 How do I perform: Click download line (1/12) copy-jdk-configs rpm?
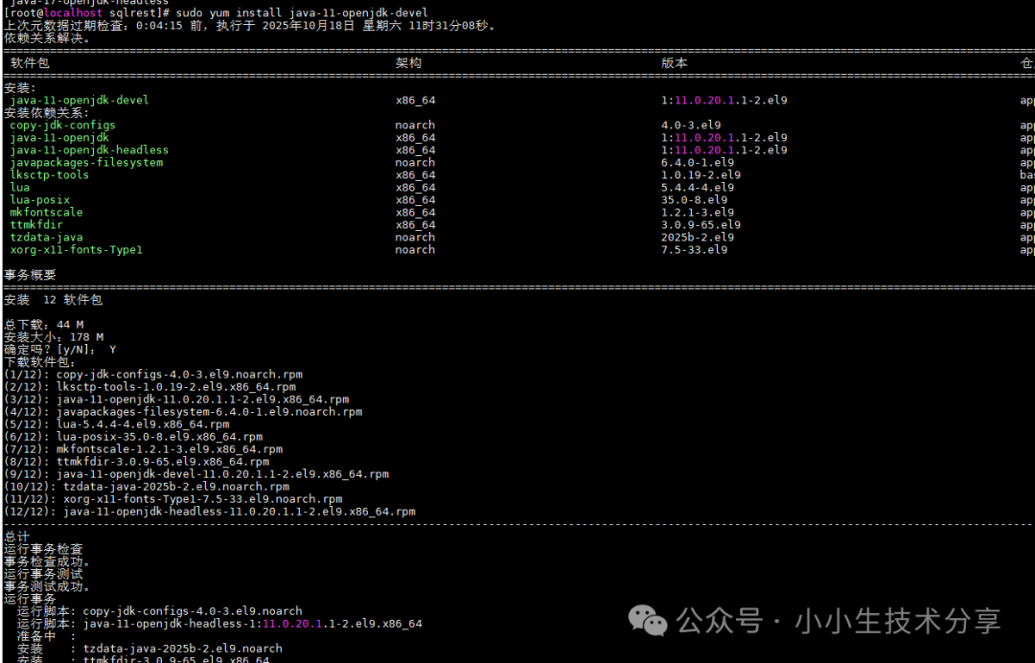[x=153, y=375]
